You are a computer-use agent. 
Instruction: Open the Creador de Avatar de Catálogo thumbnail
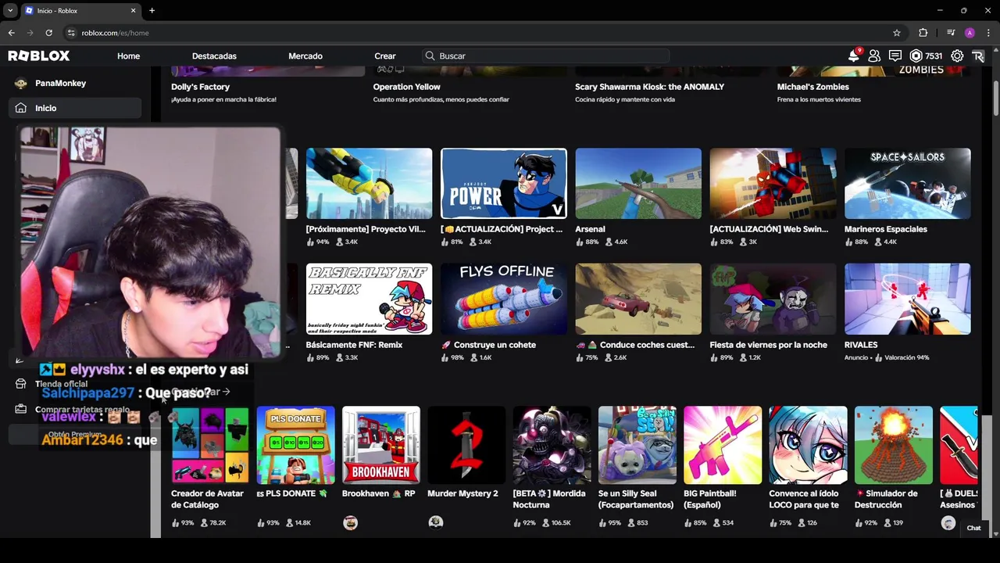point(210,445)
